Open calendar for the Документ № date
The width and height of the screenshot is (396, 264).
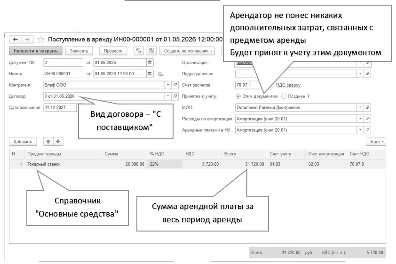click(x=150, y=63)
